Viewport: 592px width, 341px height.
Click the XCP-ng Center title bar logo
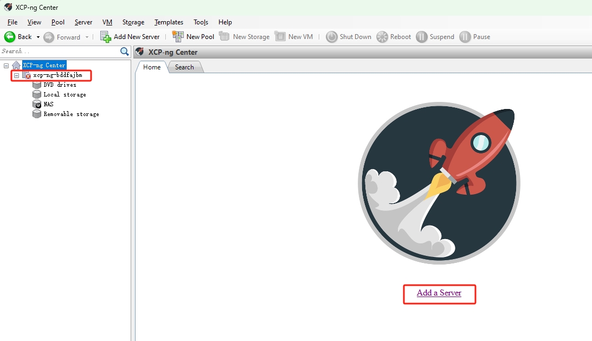coord(8,7)
